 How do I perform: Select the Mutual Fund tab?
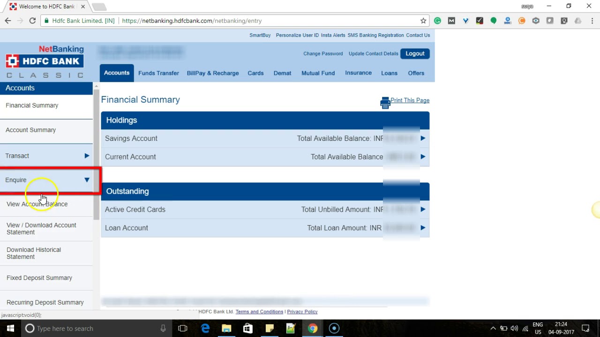(318, 73)
